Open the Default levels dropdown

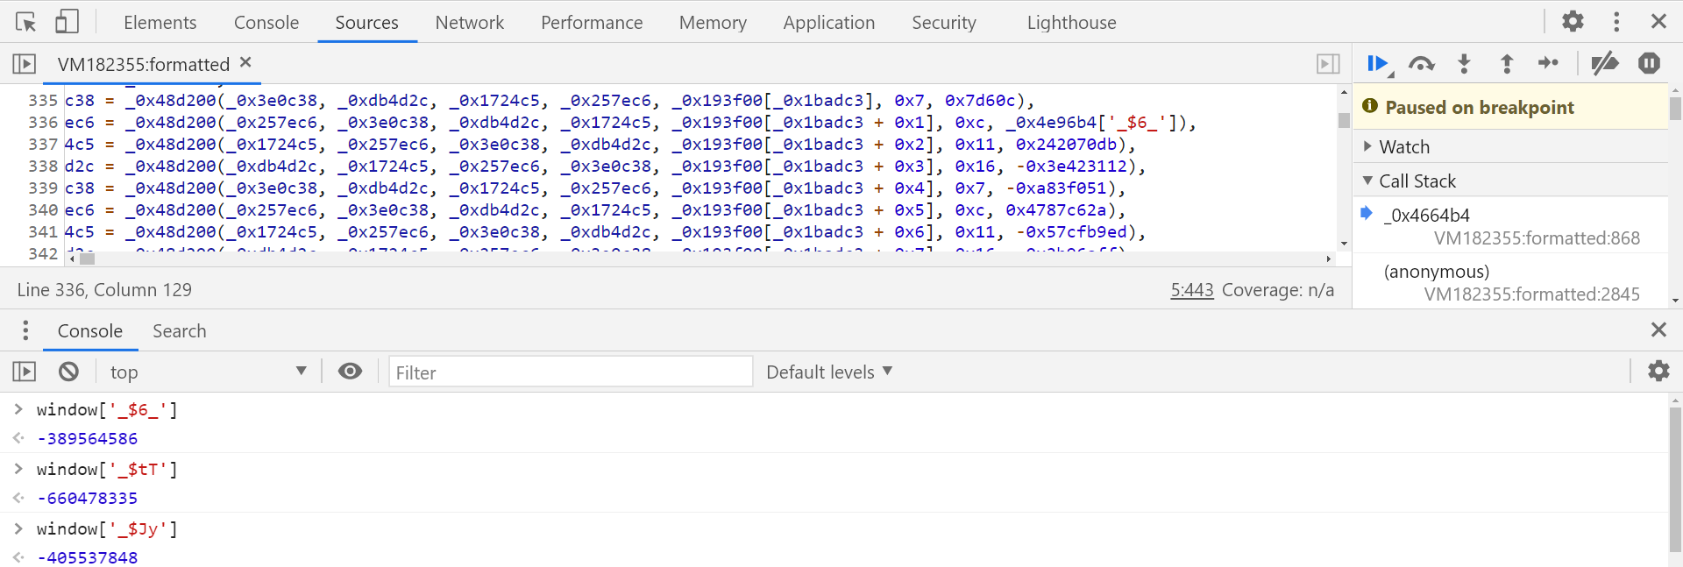pos(828,372)
